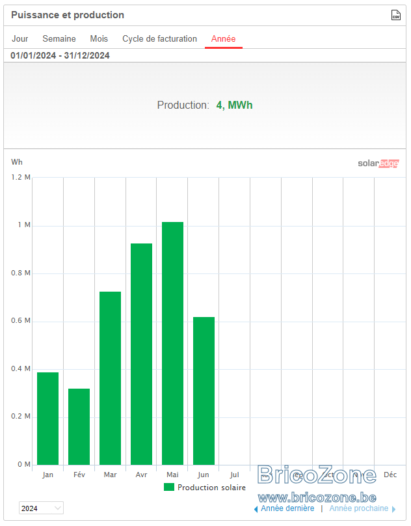411x526 pixels.
Task: Open the Mois tab
Action: [99, 39]
